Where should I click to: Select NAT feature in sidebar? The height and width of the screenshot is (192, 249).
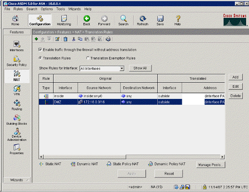pos(17,76)
